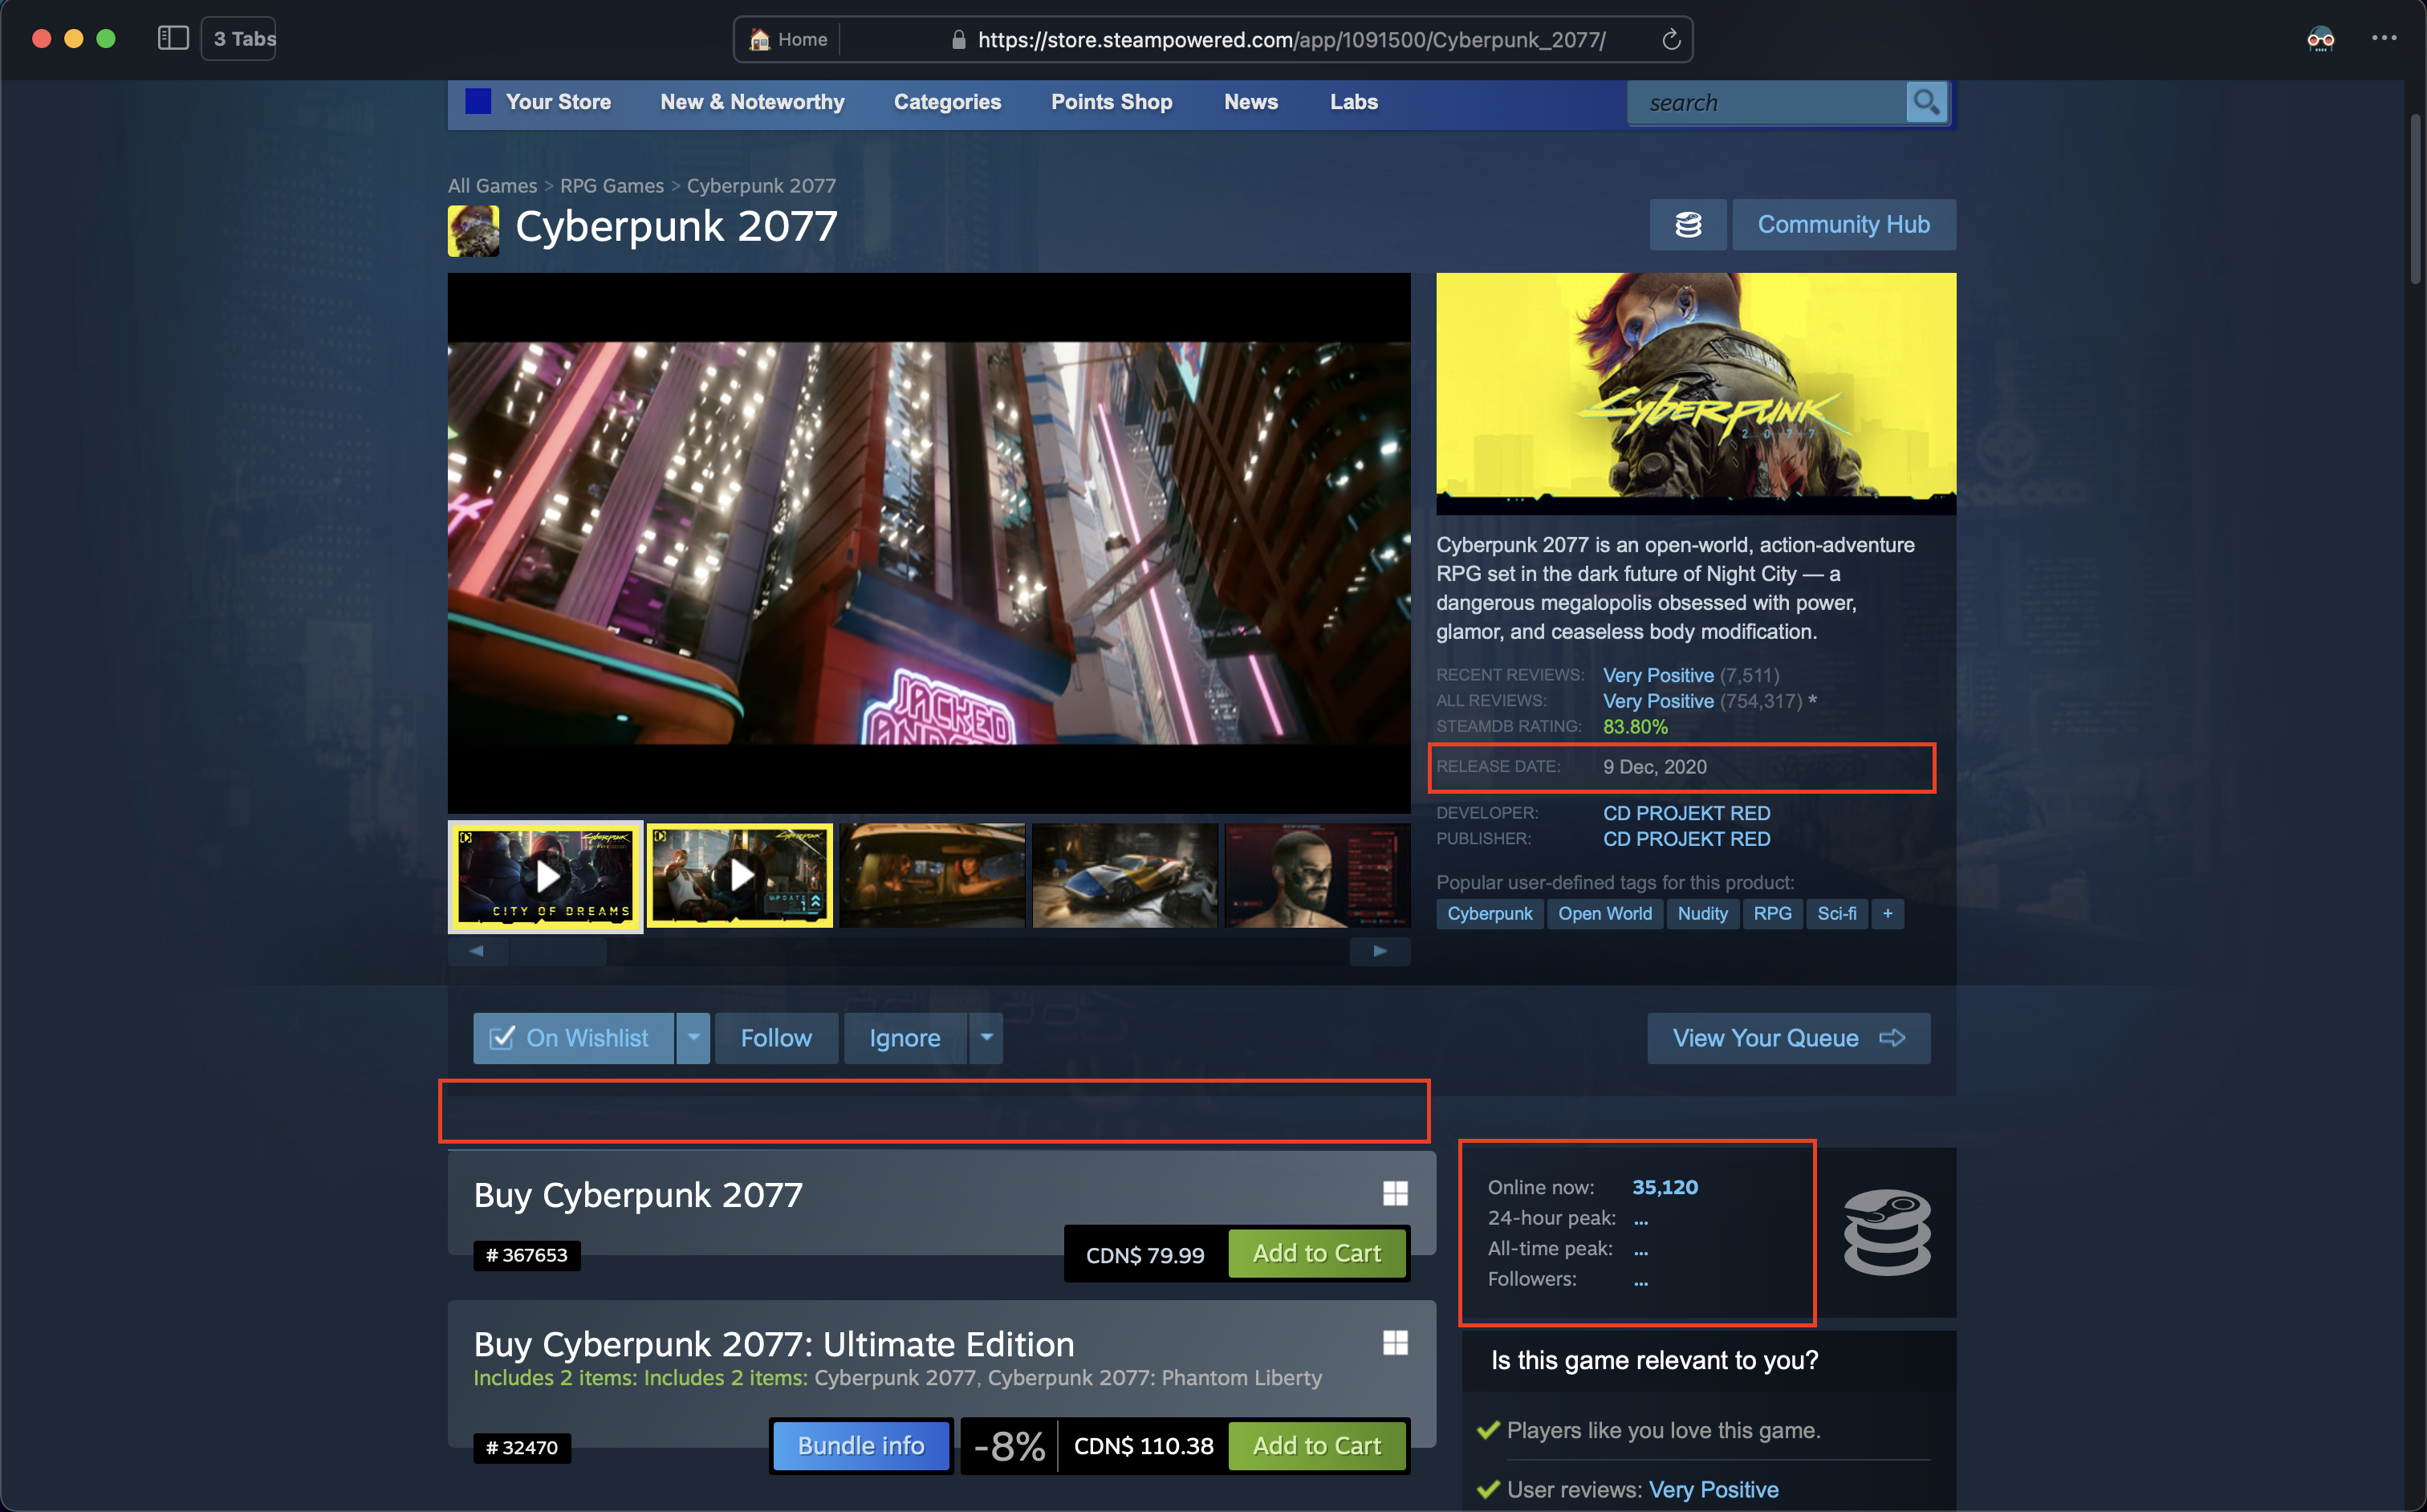This screenshot has height=1512, width=2427.
Task: Click the large SteamDB logo in stats panel
Action: 1886,1232
